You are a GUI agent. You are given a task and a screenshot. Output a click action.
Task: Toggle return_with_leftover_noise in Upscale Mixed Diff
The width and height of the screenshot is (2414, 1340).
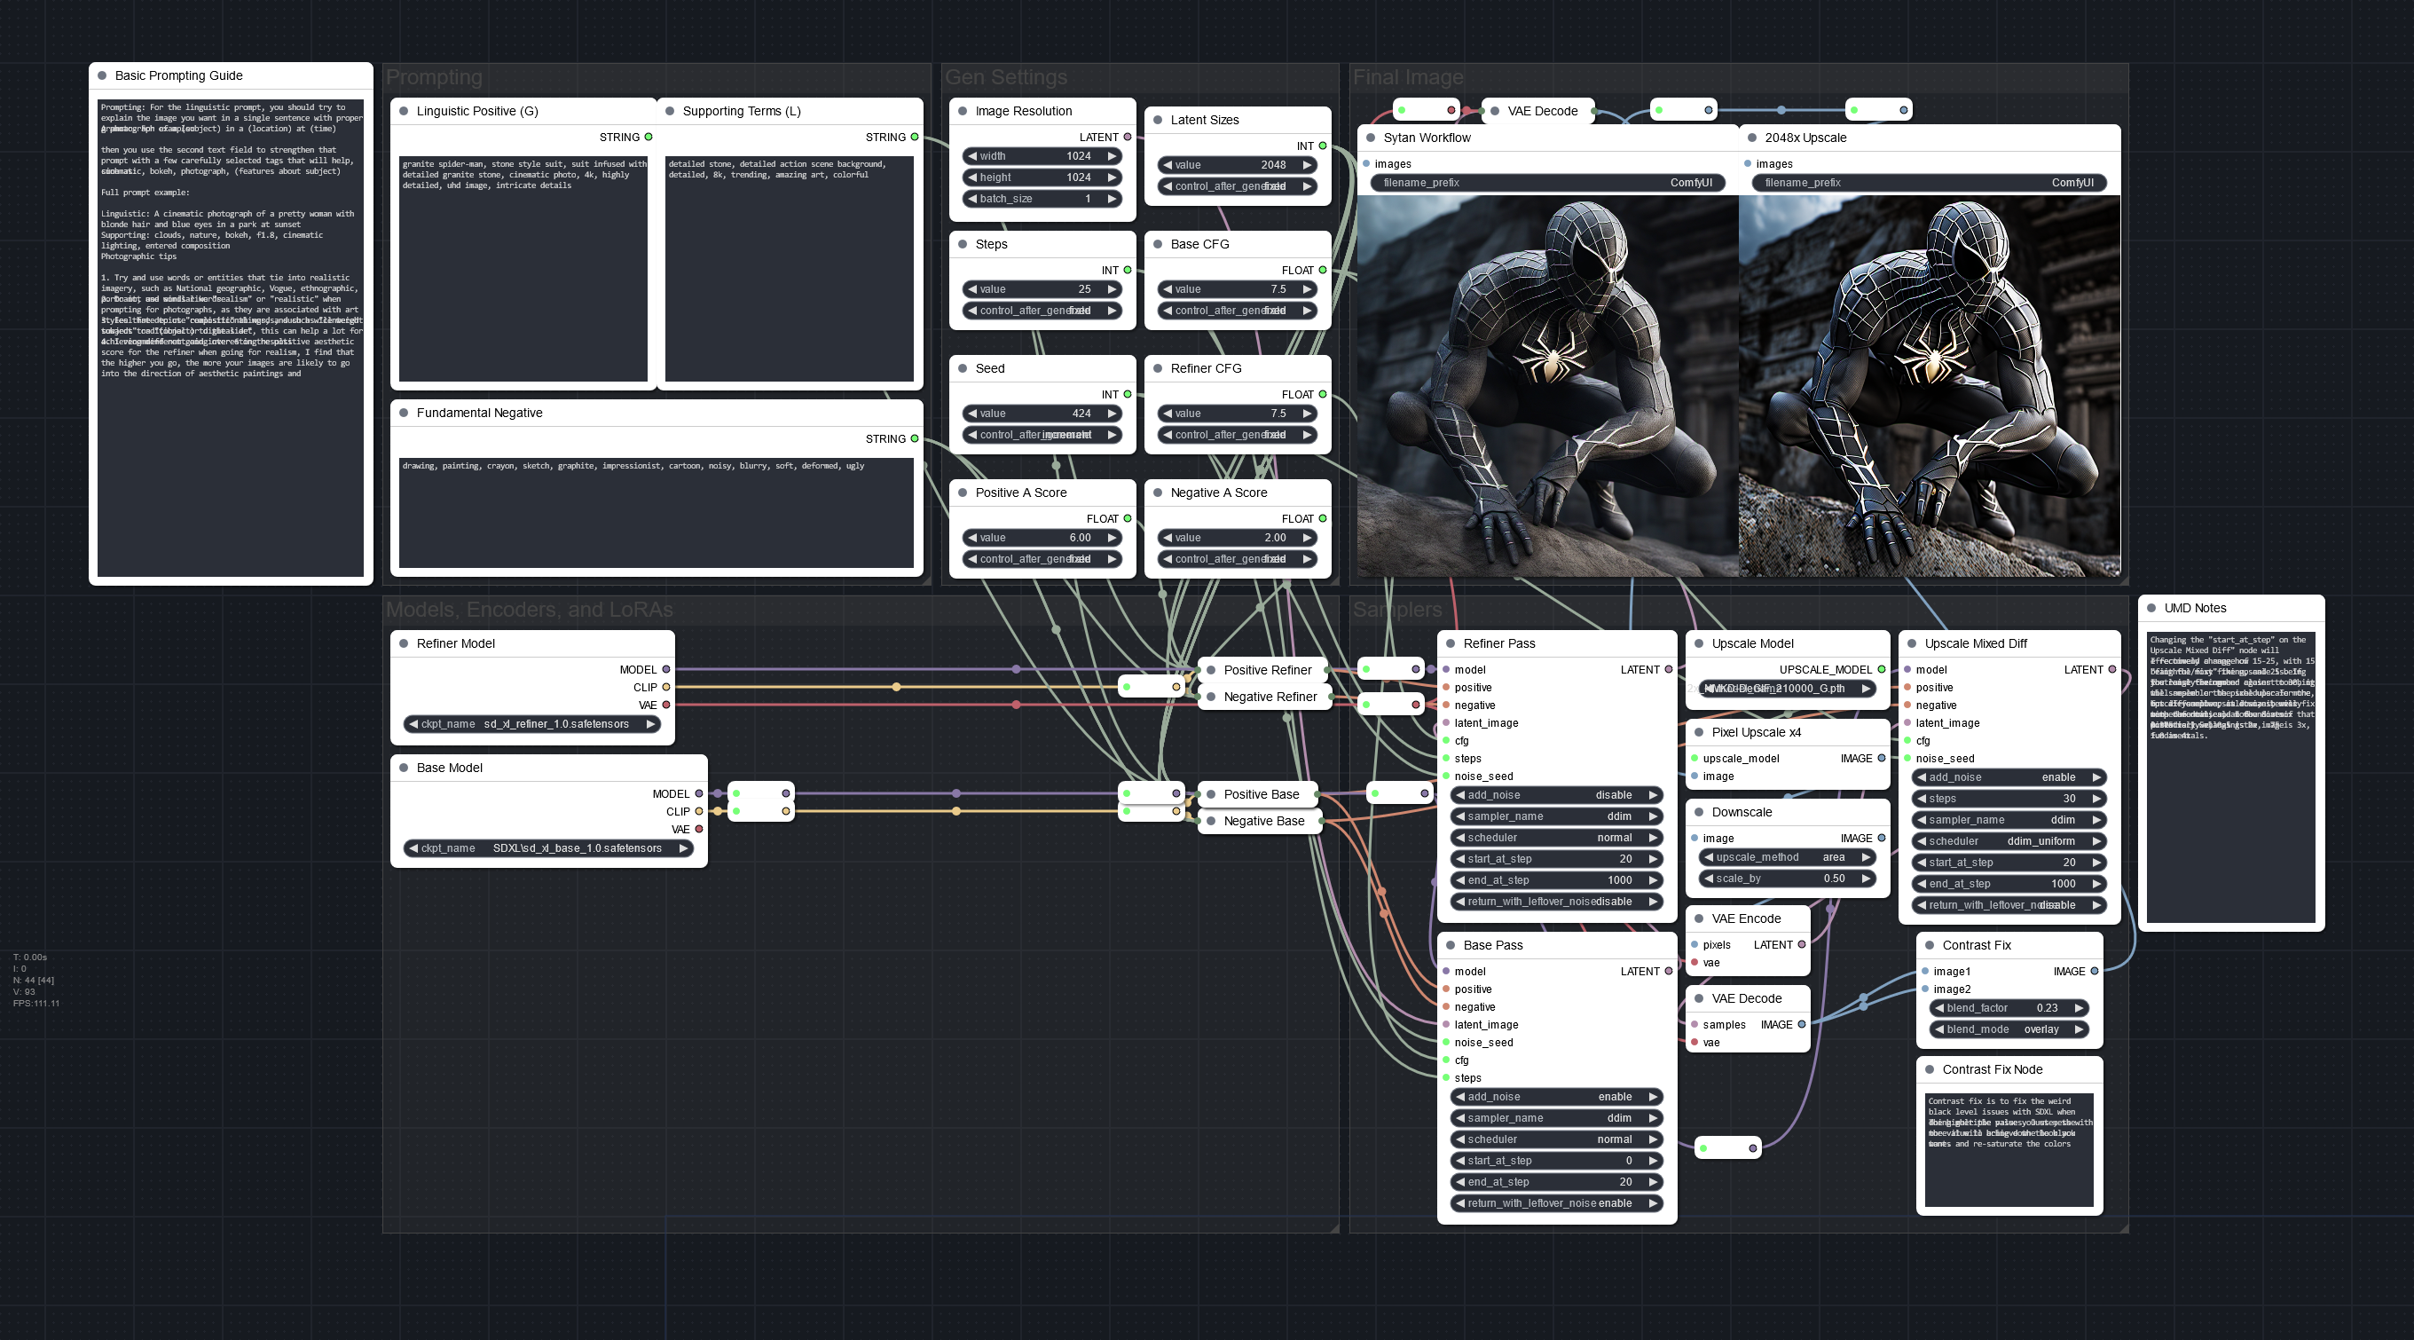2009,905
